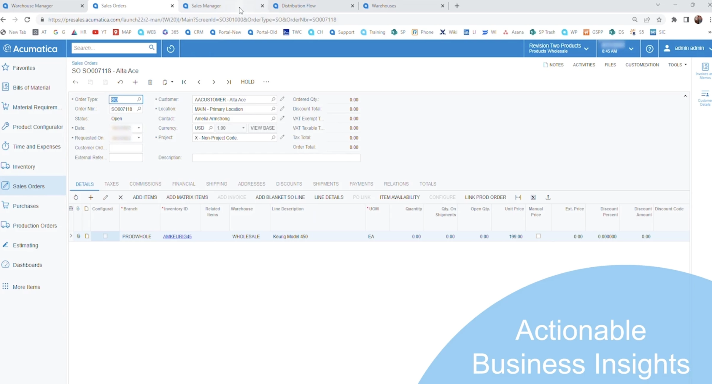This screenshot has height=384, width=712.
Task: Switch to the Addresses tab
Action: (252, 184)
